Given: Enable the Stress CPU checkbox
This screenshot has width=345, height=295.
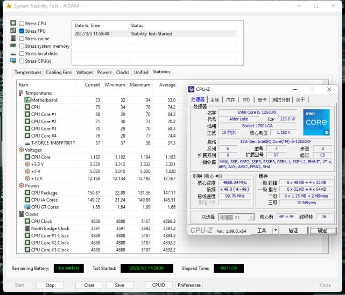Looking at the screenshot, I should tap(22, 24).
